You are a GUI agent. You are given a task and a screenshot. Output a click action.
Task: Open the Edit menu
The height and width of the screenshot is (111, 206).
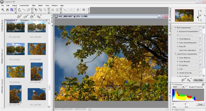(8, 6)
